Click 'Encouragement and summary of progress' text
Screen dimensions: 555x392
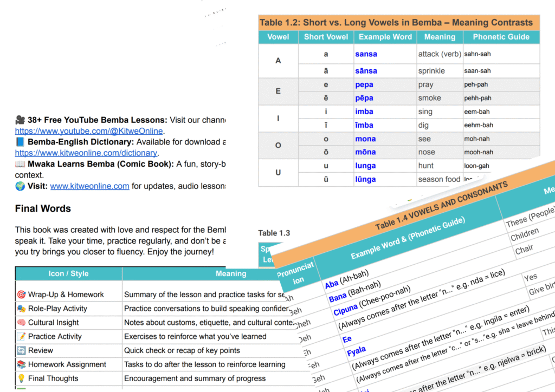coord(195,378)
